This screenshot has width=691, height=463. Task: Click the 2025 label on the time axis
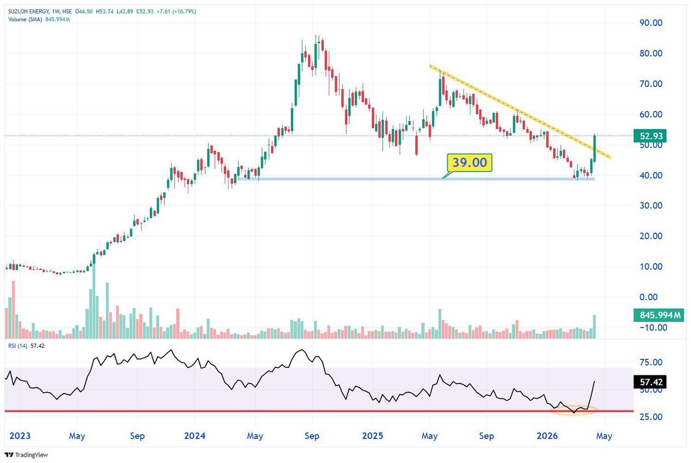click(x=373, y=436)
